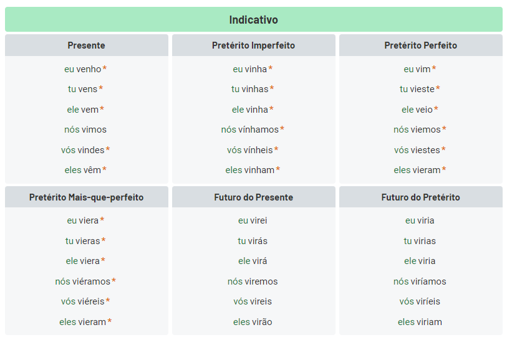This screenshot has height=340, width=507.
Task: Click the asterisk next to 'eles vêm'
Action: pos(104,169)
